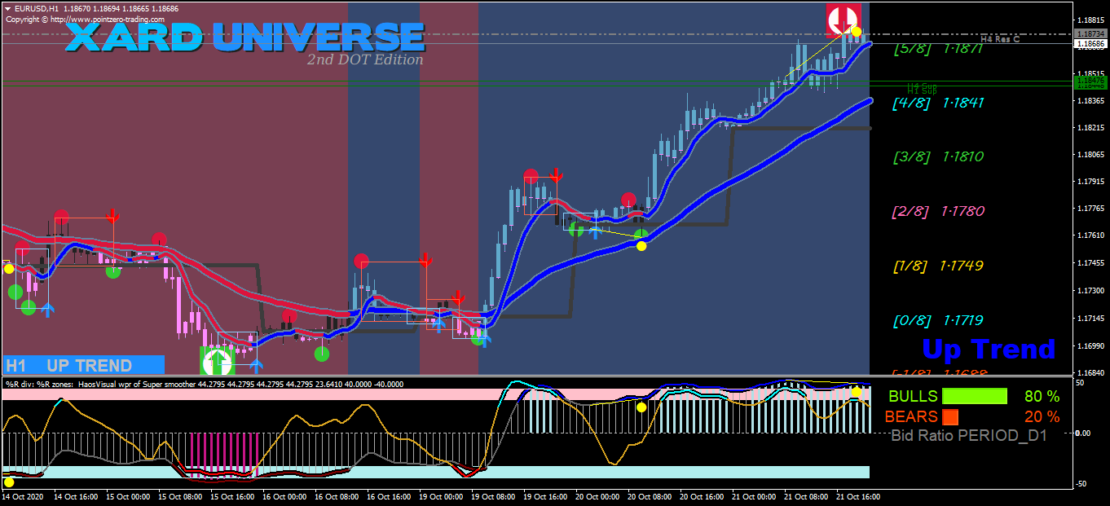Click 1.18365 on the price scale

point(1091,100)
